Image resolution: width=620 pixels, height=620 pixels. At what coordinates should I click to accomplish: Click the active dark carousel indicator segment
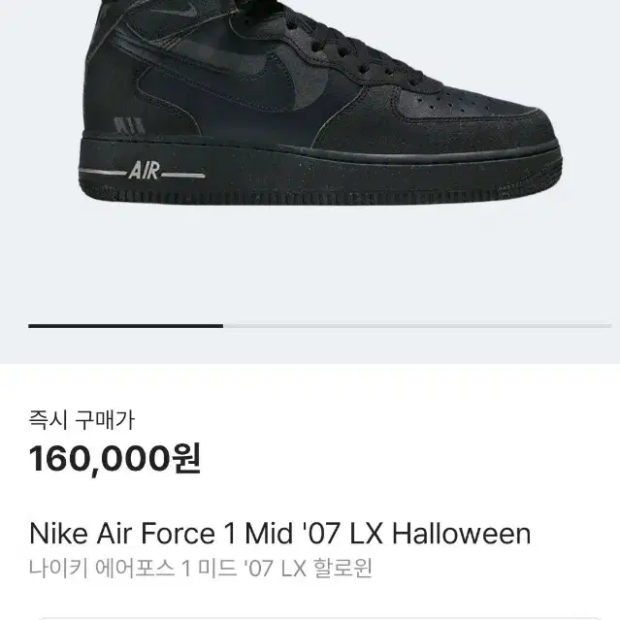click(x=126, y=326)
